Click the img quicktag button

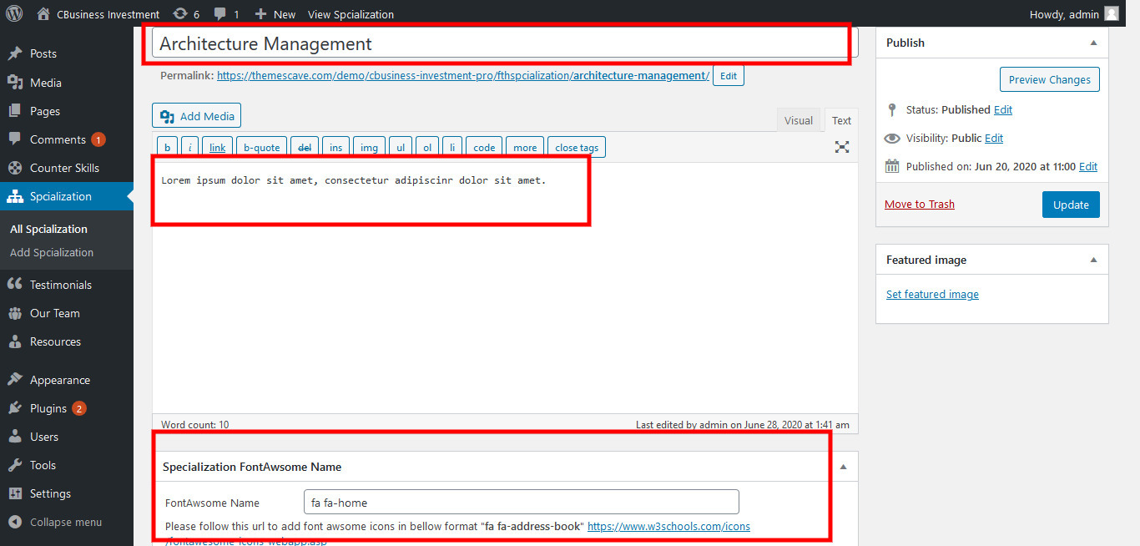[x=369, y=147]
